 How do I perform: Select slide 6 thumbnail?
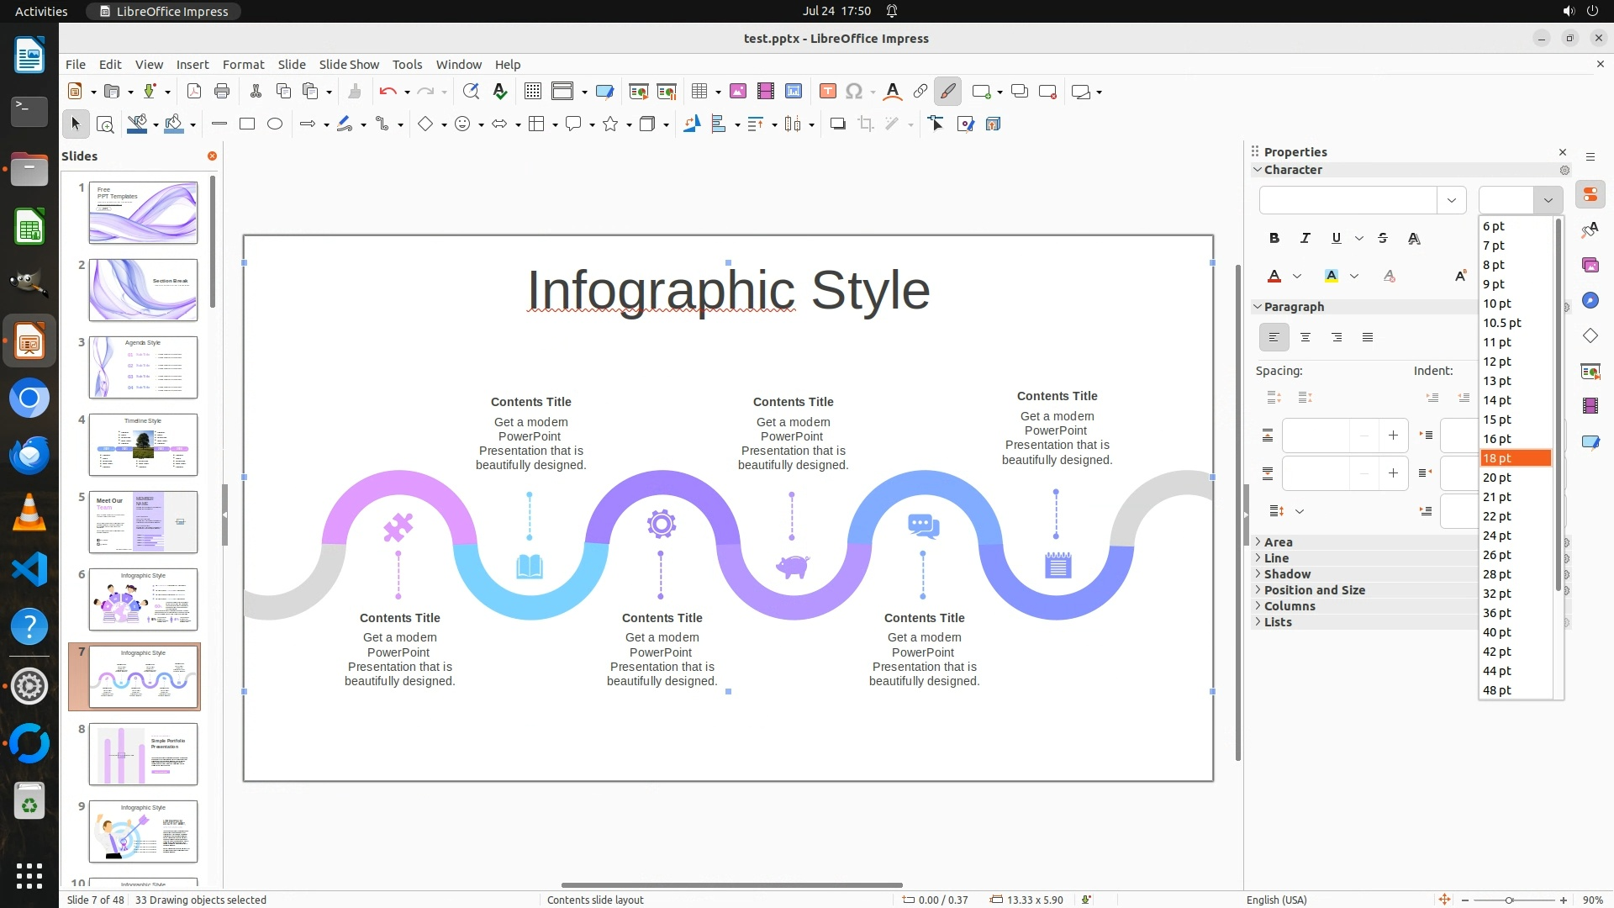(x=143, y=599)
